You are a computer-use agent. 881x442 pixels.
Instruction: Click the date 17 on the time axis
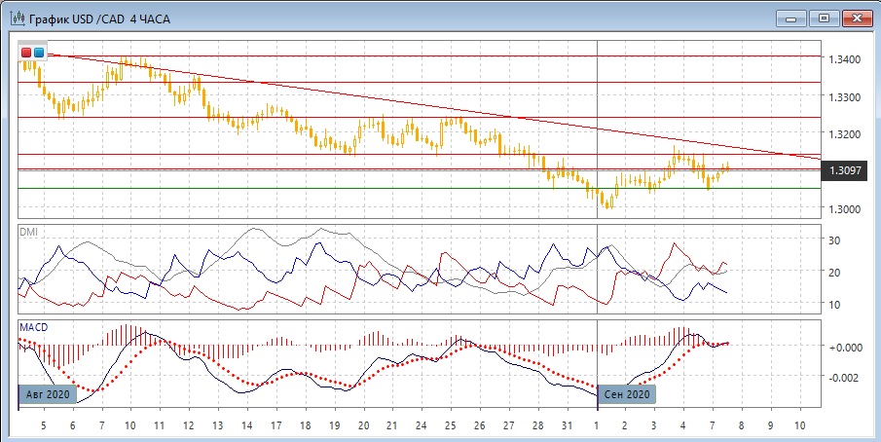(275, 426)
